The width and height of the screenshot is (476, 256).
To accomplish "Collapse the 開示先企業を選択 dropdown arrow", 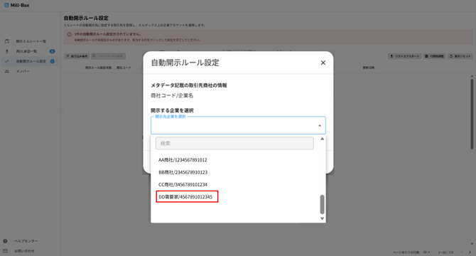I will click(320, 125).
